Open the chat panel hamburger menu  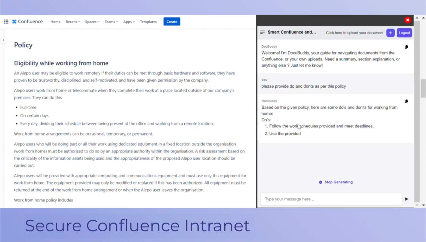(262, 32)
